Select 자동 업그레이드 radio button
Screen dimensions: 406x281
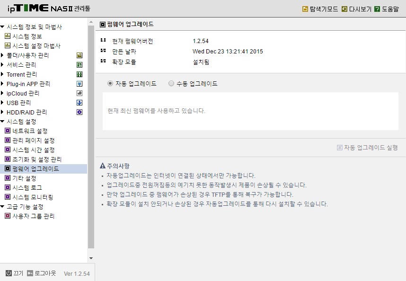[110, 83]
